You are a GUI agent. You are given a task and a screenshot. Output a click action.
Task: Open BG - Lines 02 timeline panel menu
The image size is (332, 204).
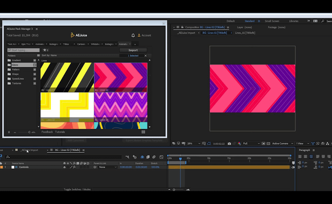point(83,150)
